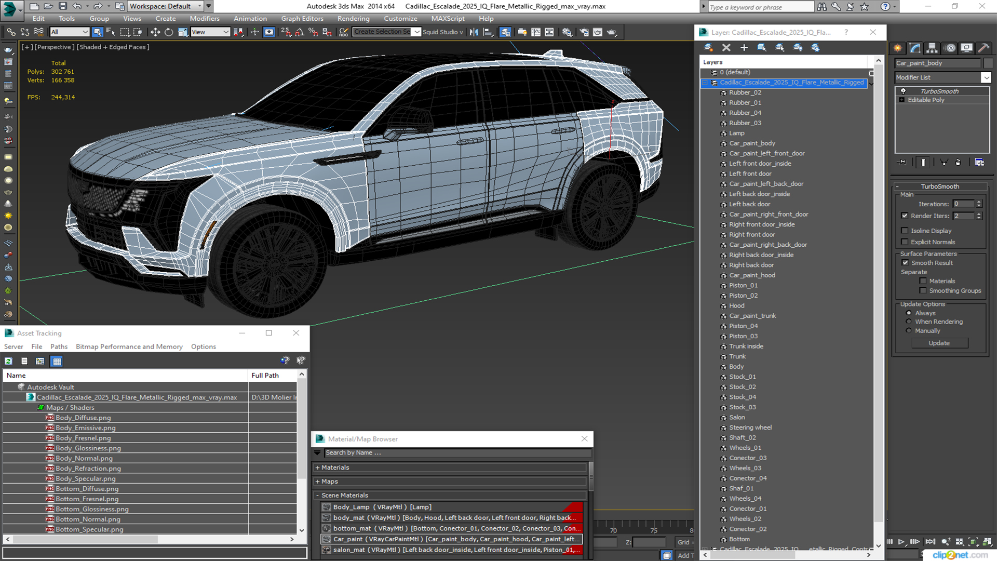Toggle Smooth Result checkbox
The height and width of the screenshot is (561, 997).
(905, 263)
